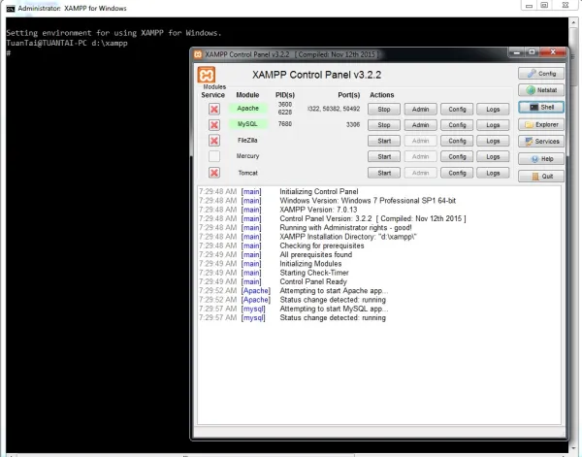The width and height of the screenshot is (582, 457).
Task: Open Tomcat Logs menu
Action: [493, 173]
